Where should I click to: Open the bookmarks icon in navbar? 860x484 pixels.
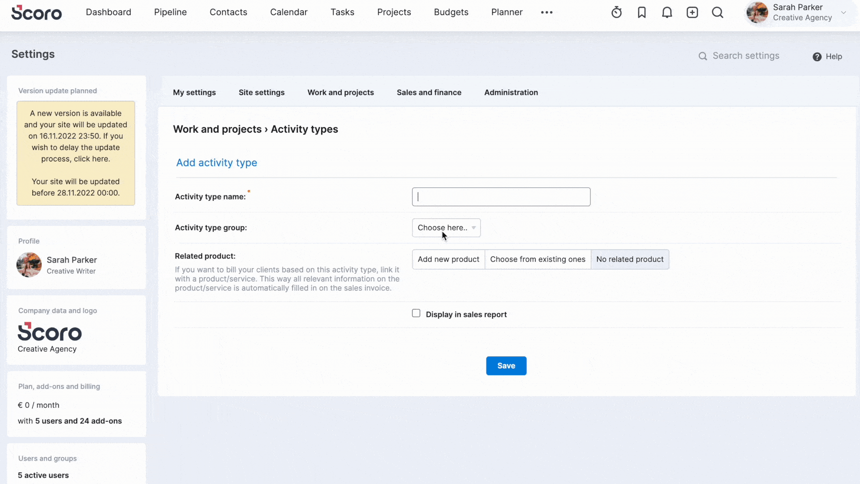(642, 13)
